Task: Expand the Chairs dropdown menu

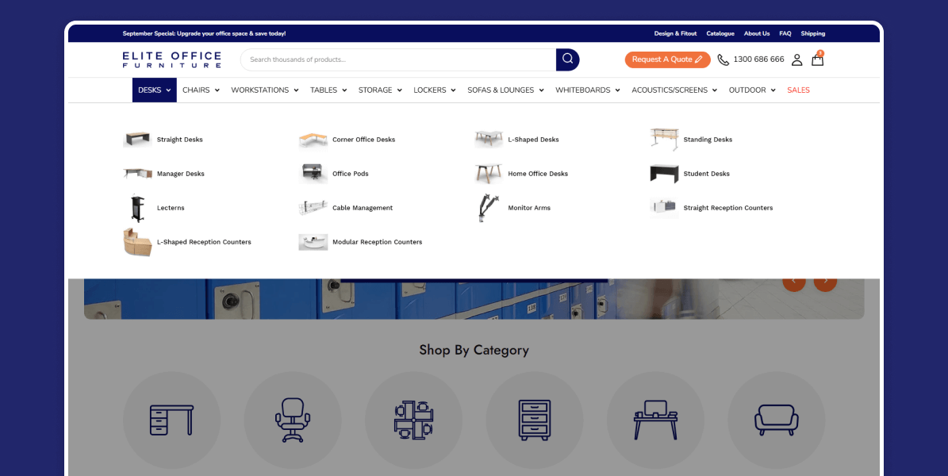Action: [x=201, y=90]
